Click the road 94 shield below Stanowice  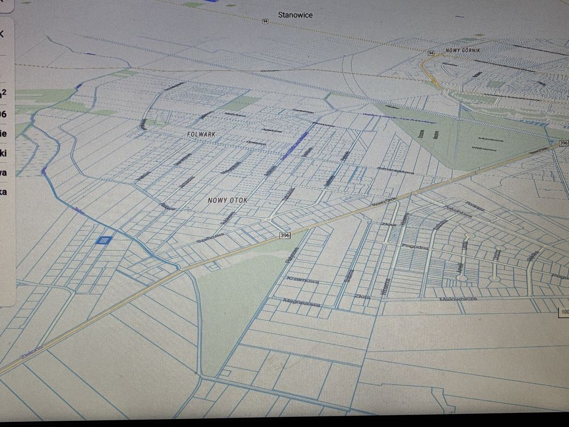pyautogui.click(x=265, y=22)
